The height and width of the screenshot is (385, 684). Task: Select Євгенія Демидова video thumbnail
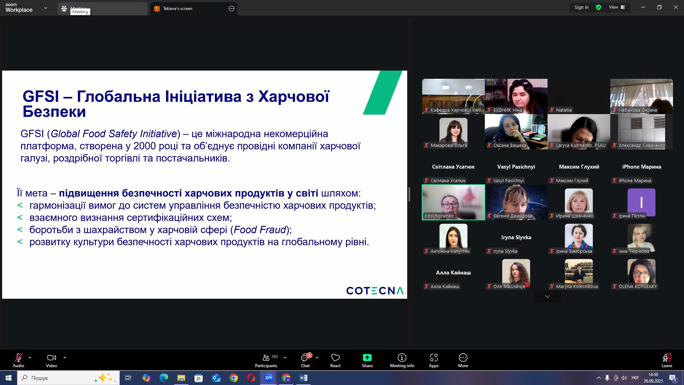click(516, 202)
